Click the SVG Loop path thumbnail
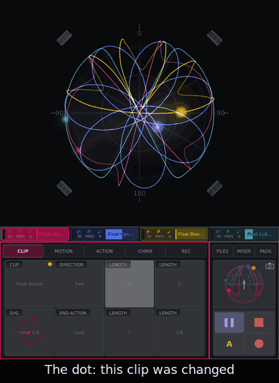Screen dimensions: 279x383 [x=29, y=332]
